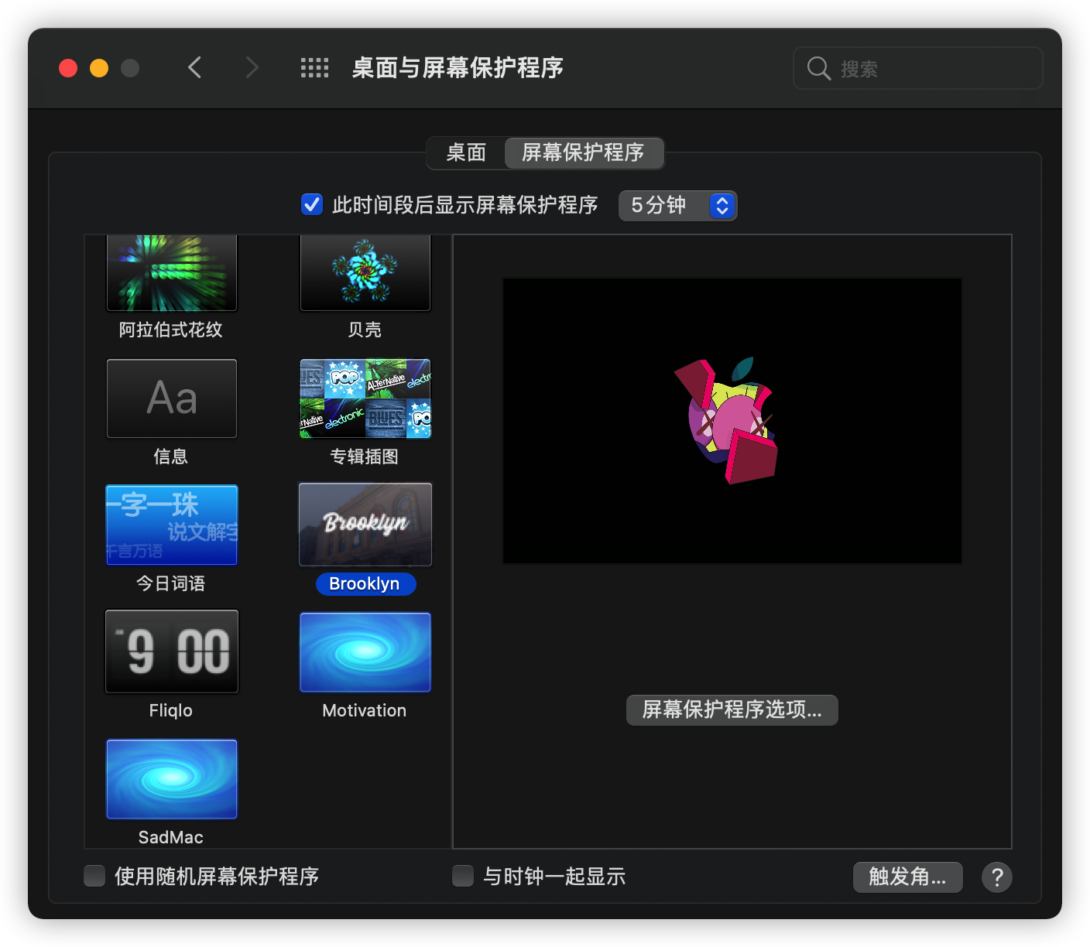The width and height of the screenshot is (1090, 947).
Task: Enable 与时钟一起显示 checkbox
Action: (463, 876)
